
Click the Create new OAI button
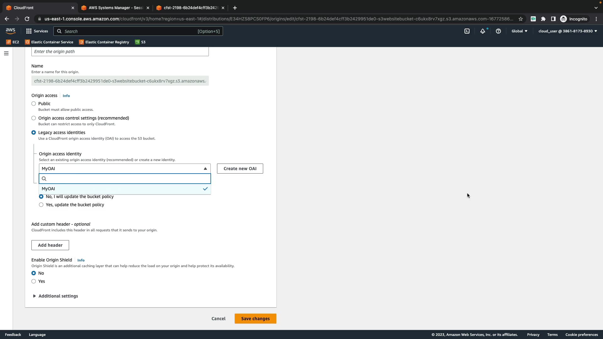tap(240, 169)
